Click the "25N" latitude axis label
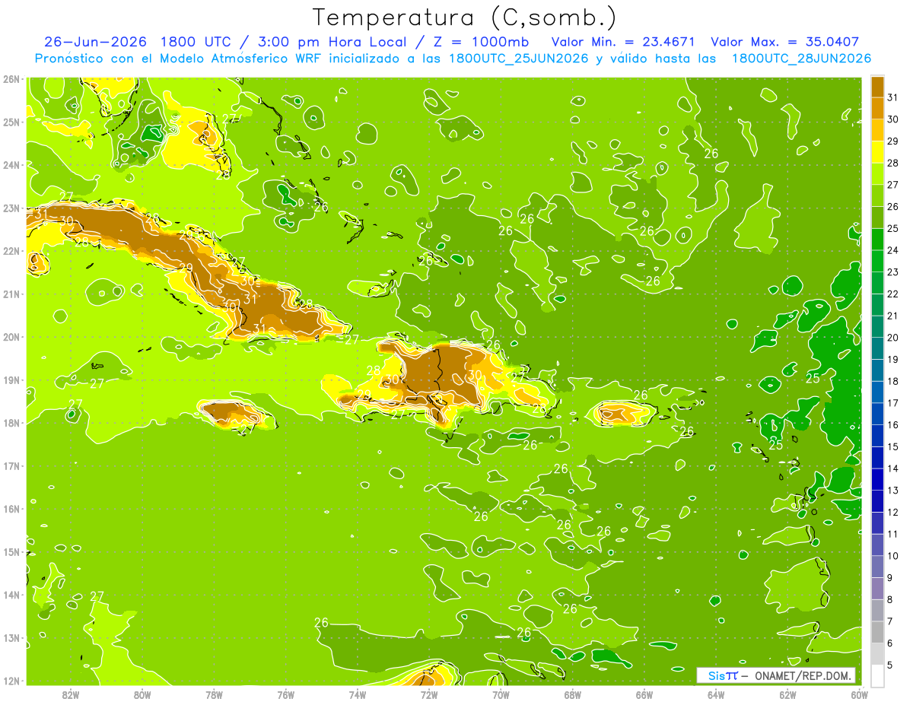Viewport: 913px width, 705px height. [x=11, y=122]
